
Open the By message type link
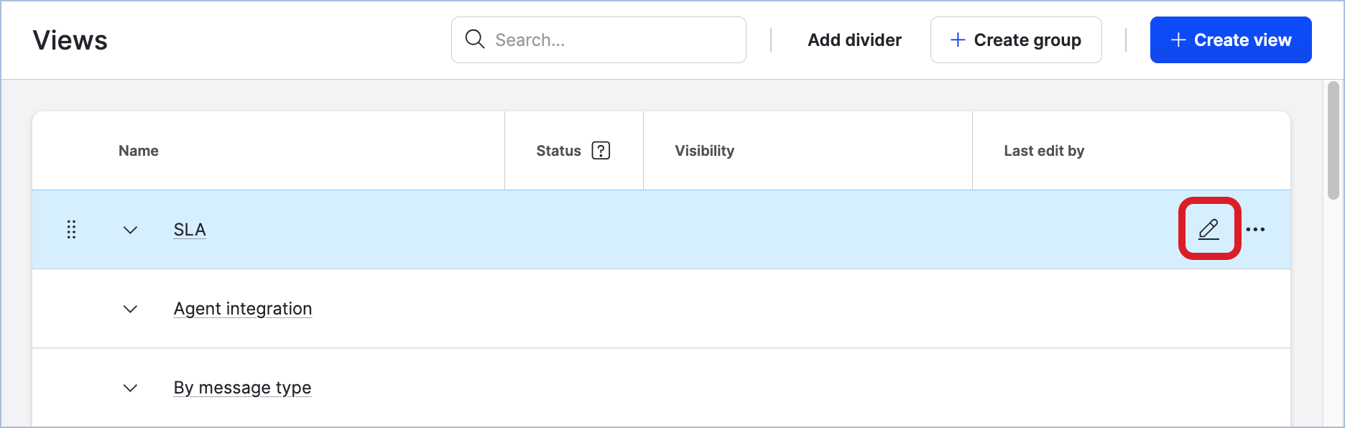tap(243, 388)
